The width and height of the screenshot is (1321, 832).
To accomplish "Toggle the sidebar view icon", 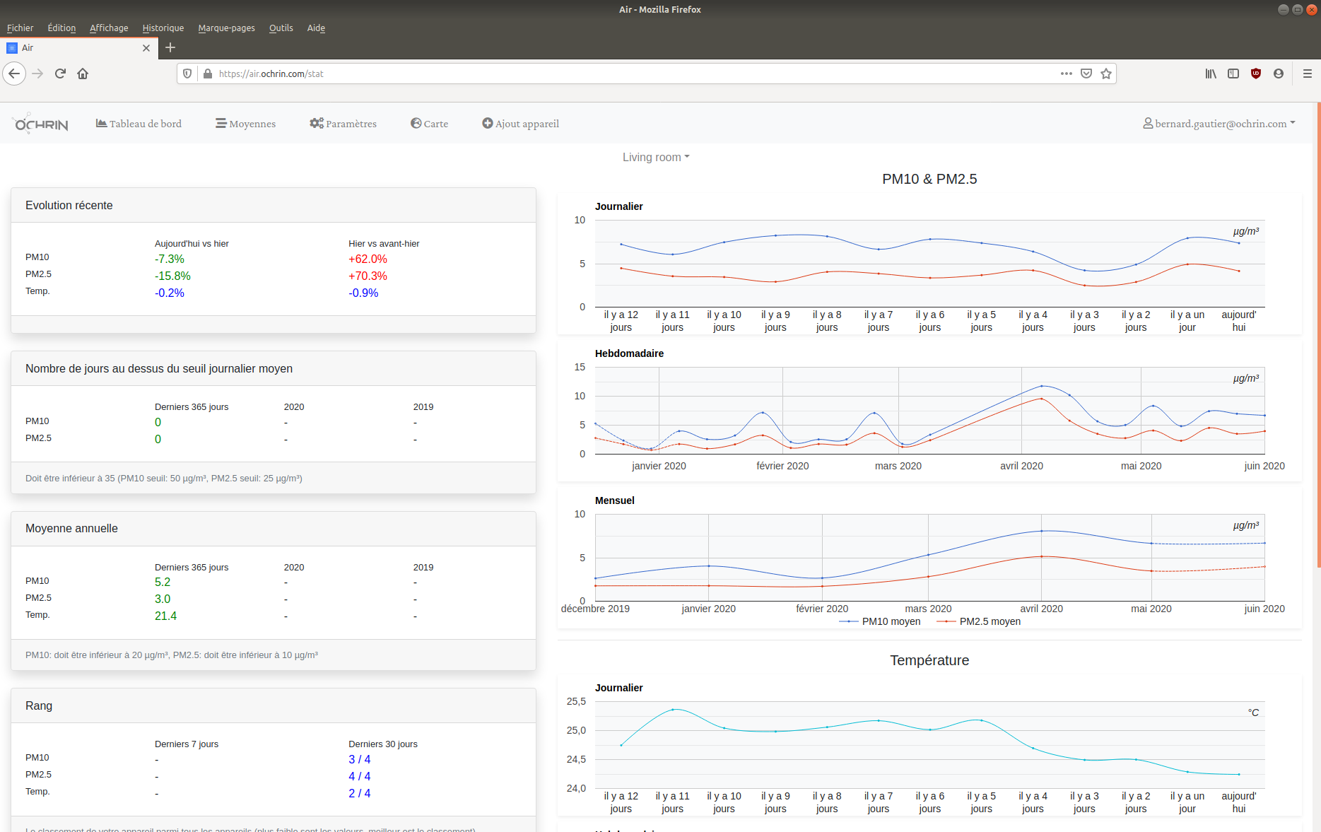I will point(1233,74).
